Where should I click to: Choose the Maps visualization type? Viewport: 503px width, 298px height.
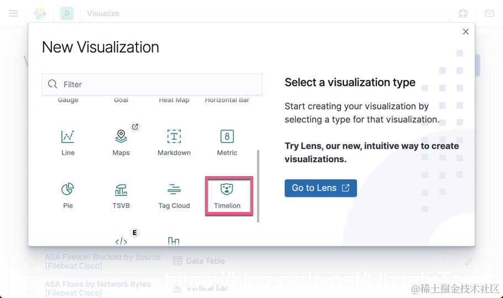pos(121,142)
